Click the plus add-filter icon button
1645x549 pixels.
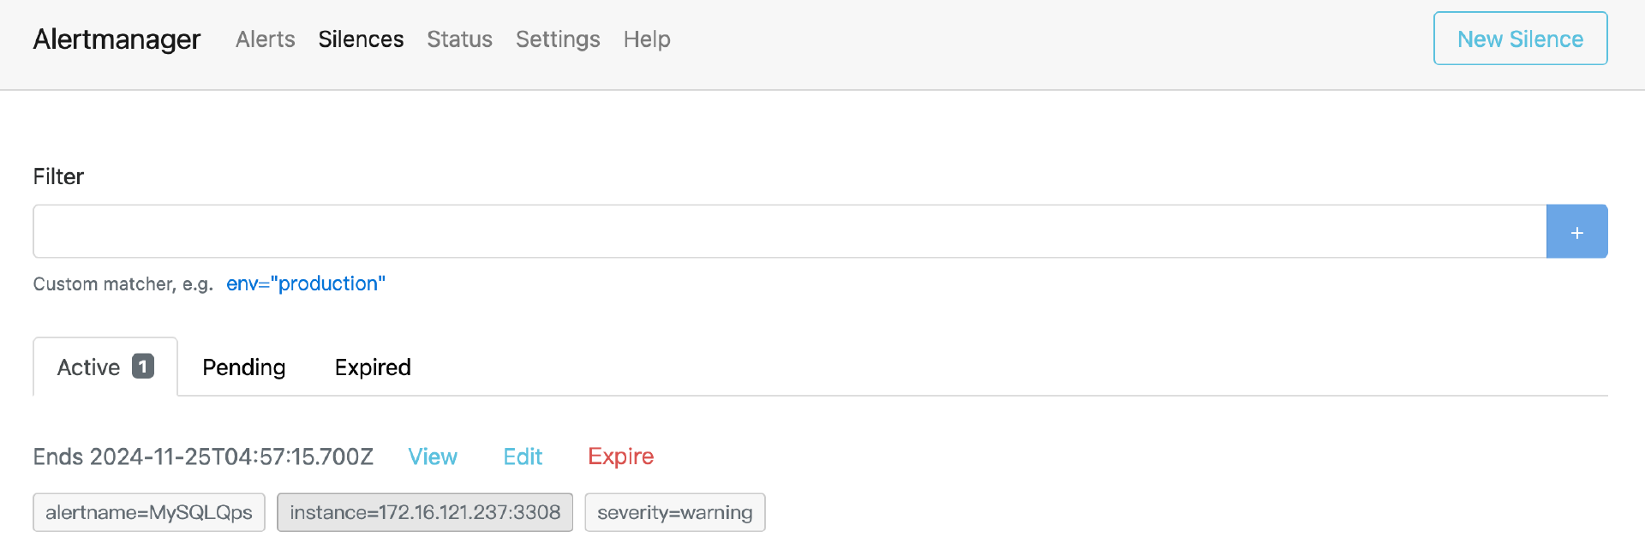(1576, 232)
